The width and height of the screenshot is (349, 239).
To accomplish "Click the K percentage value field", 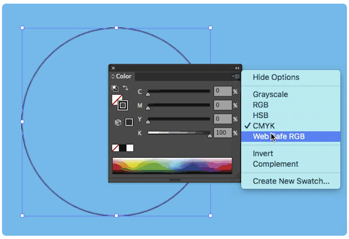I will coord(222,132).
